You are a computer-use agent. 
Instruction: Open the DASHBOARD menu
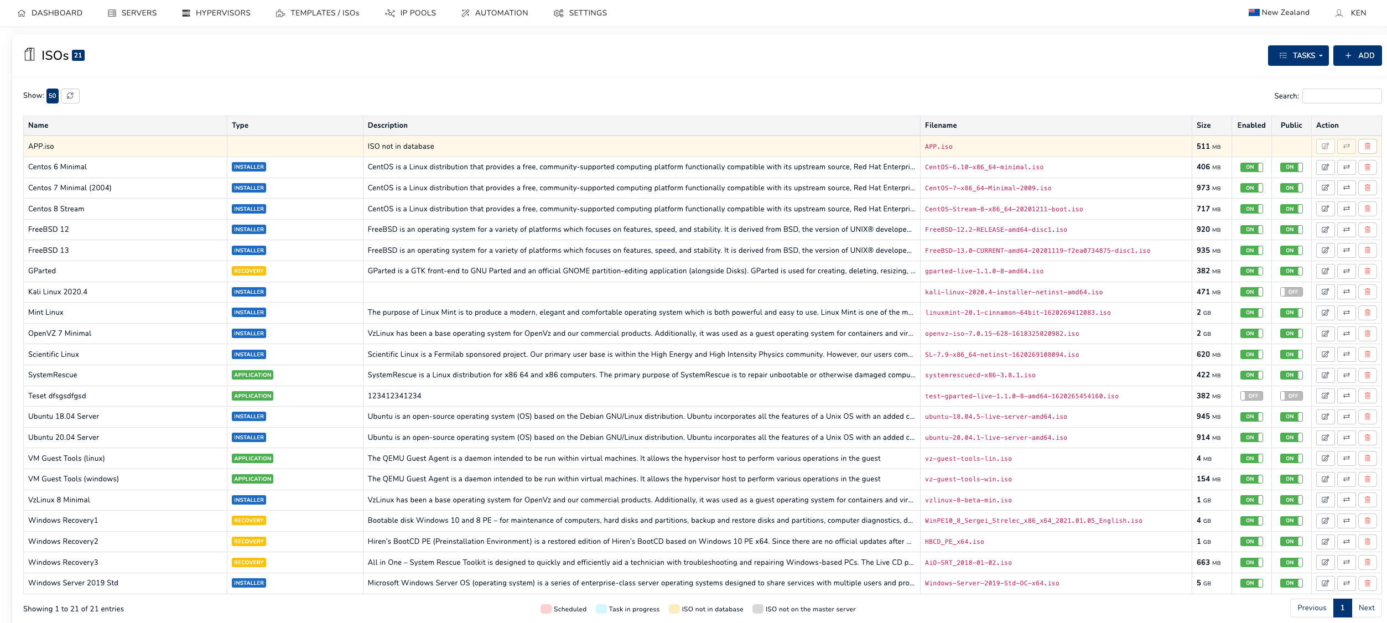click(x=50, y=13)
